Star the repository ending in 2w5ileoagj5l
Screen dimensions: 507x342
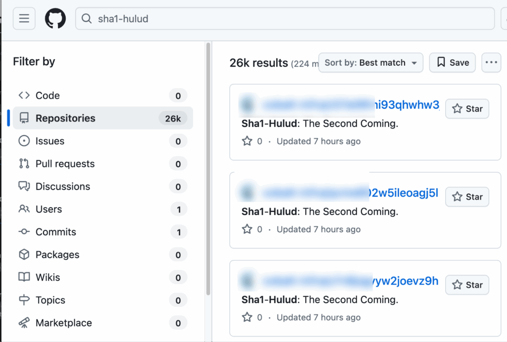point(467,196)
